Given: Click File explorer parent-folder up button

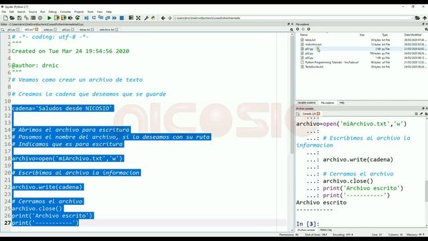Looking at the screenshot, I should tap(309, 29).
